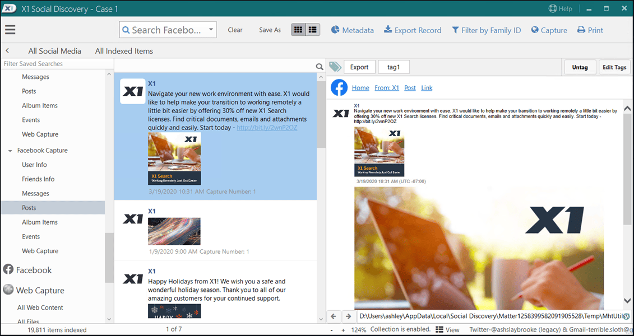Collapse the Facebook Capture tree node
The height and width of the screenshot is (336, 634).
point(10,151)
